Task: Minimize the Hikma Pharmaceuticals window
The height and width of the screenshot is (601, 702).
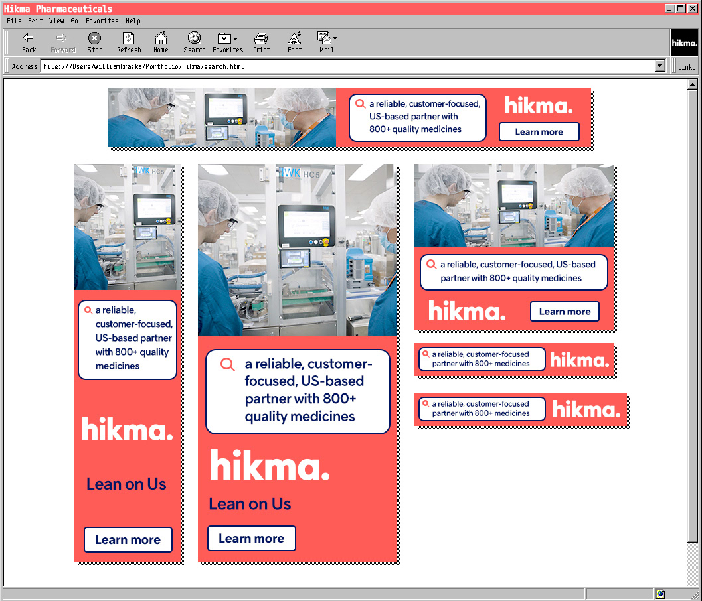Action: click(x=669, y=8)
